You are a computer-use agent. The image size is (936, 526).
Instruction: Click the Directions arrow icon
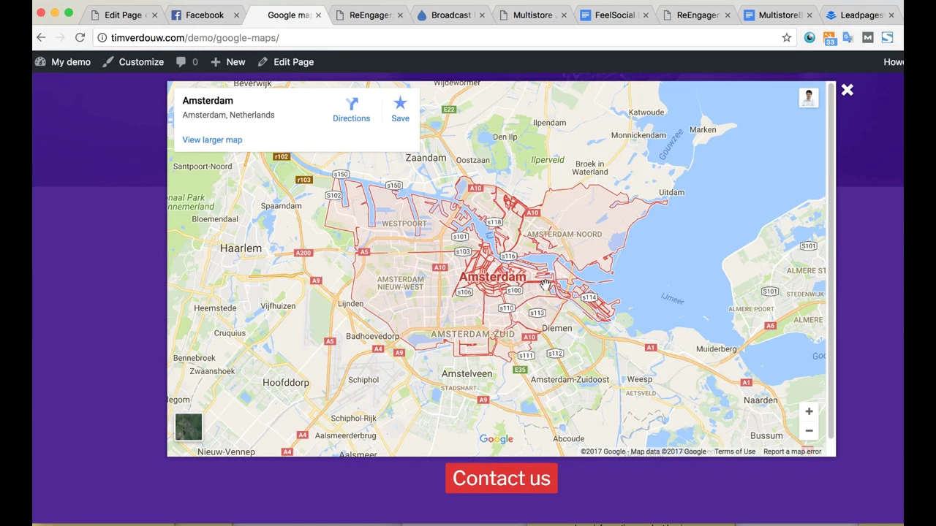click(352, 104)
